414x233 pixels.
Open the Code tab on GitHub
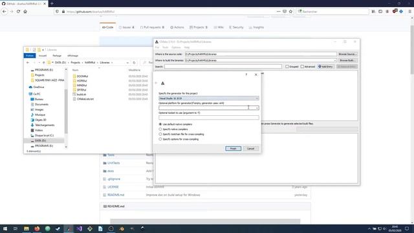[108, 27]
